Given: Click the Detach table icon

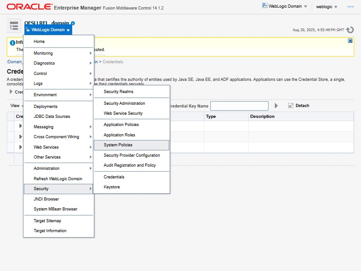Looking at the screenshot, I should point(291,106).
